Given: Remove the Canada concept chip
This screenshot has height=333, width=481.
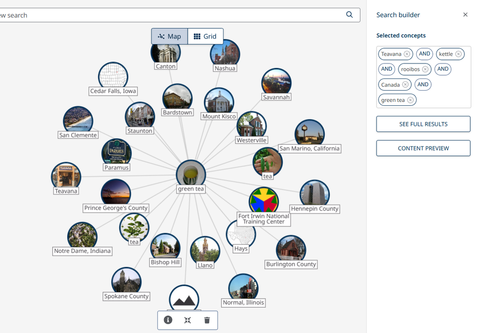Looking at the screenshot, I should pyautogui.click(x=405, y=85).
